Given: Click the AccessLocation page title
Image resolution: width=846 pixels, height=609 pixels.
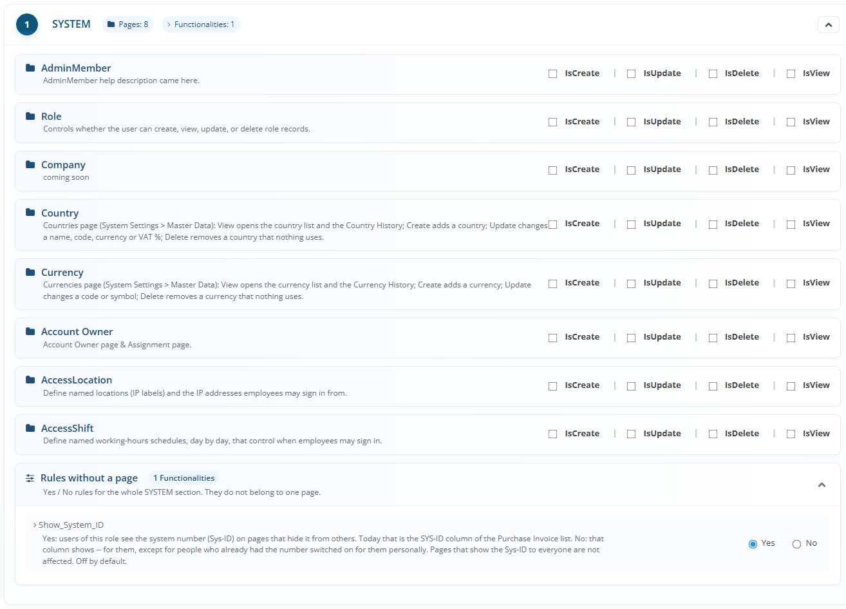Looking at the screenshot, I should pyautogui.click(x=77, y=380).
